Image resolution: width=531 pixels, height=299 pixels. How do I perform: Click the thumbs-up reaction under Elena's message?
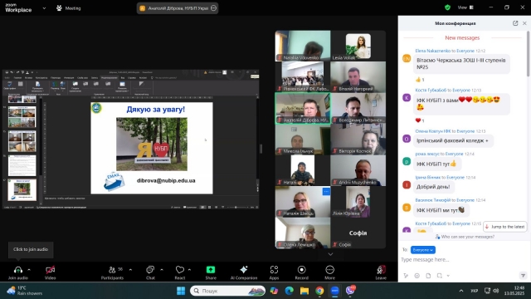tap(420, 80)
